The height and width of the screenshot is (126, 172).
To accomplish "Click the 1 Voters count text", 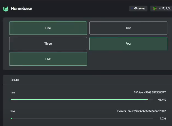I will click(121, 111).
